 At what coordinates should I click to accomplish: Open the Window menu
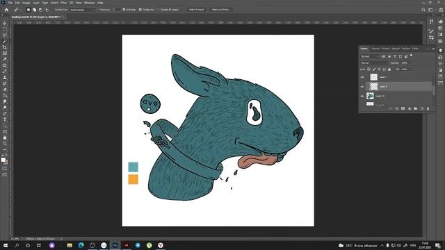coord(89,3)
